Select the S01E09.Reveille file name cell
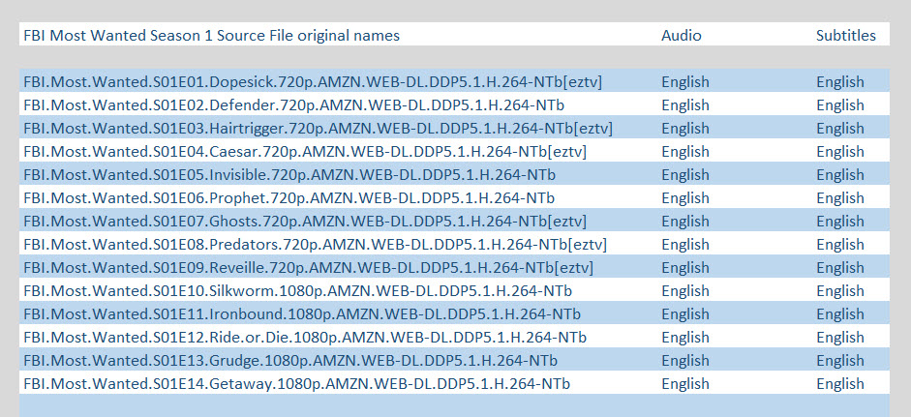Image resolution: width=911 pixels, height=417 pixels. (x=309, y=268)
